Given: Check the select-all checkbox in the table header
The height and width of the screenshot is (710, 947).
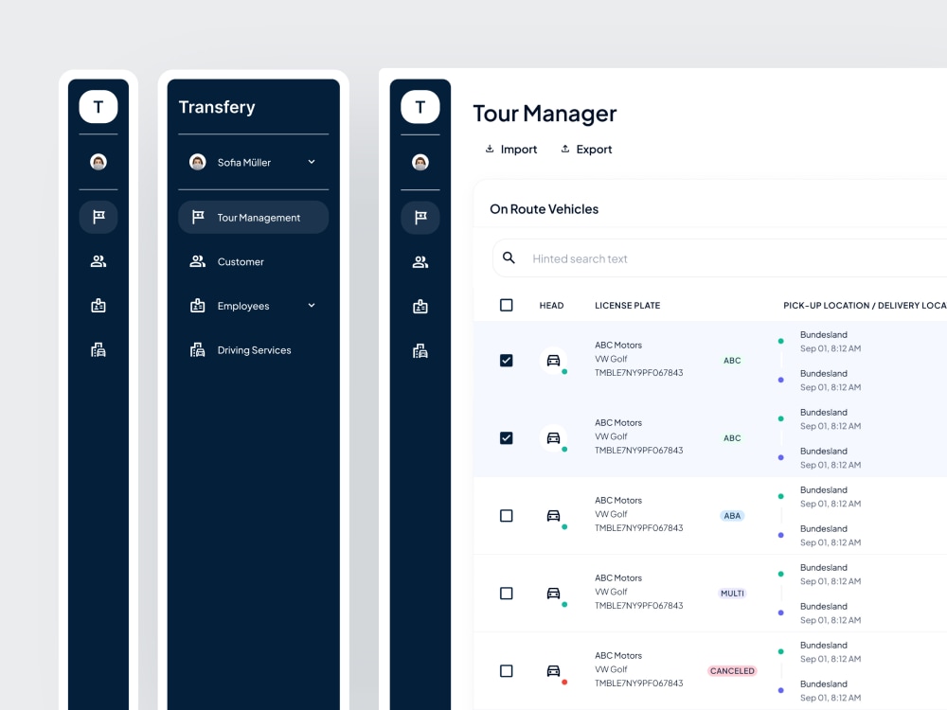Looking at the screenshot, I should [506, 305].
